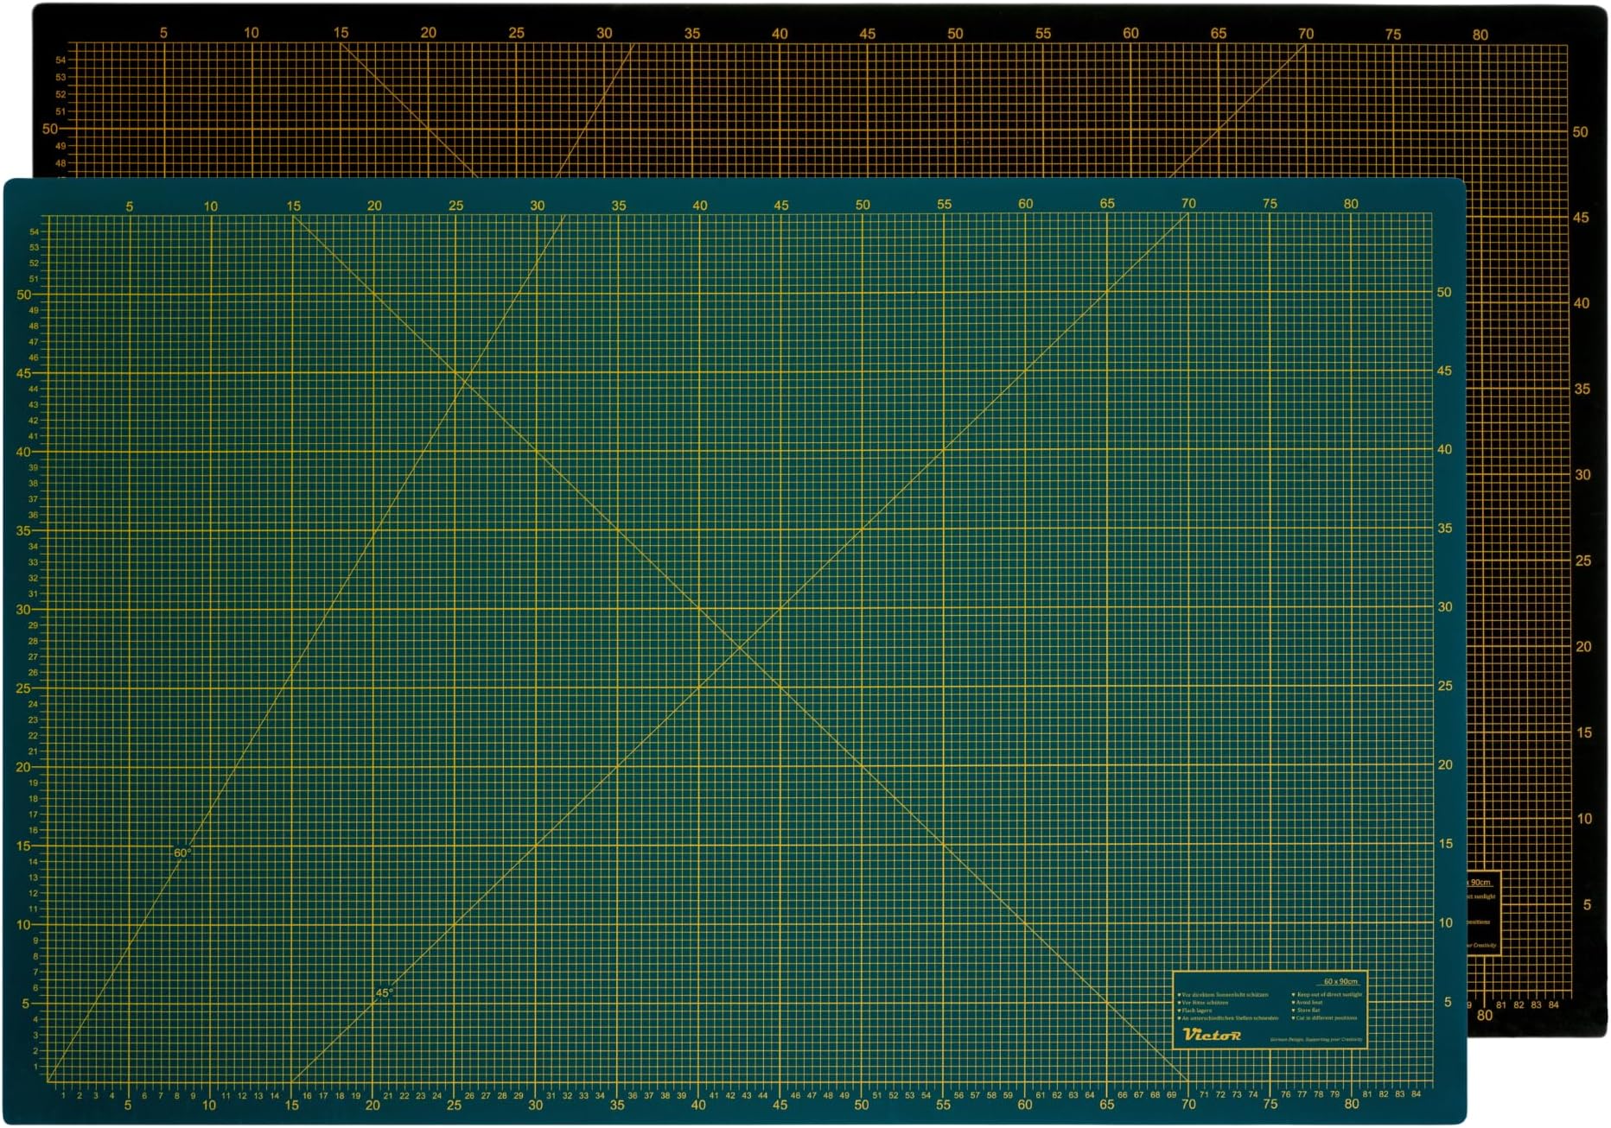Click the 60° angle label
Screen dimensions: 1611x1128
click(x=181, y=852)
